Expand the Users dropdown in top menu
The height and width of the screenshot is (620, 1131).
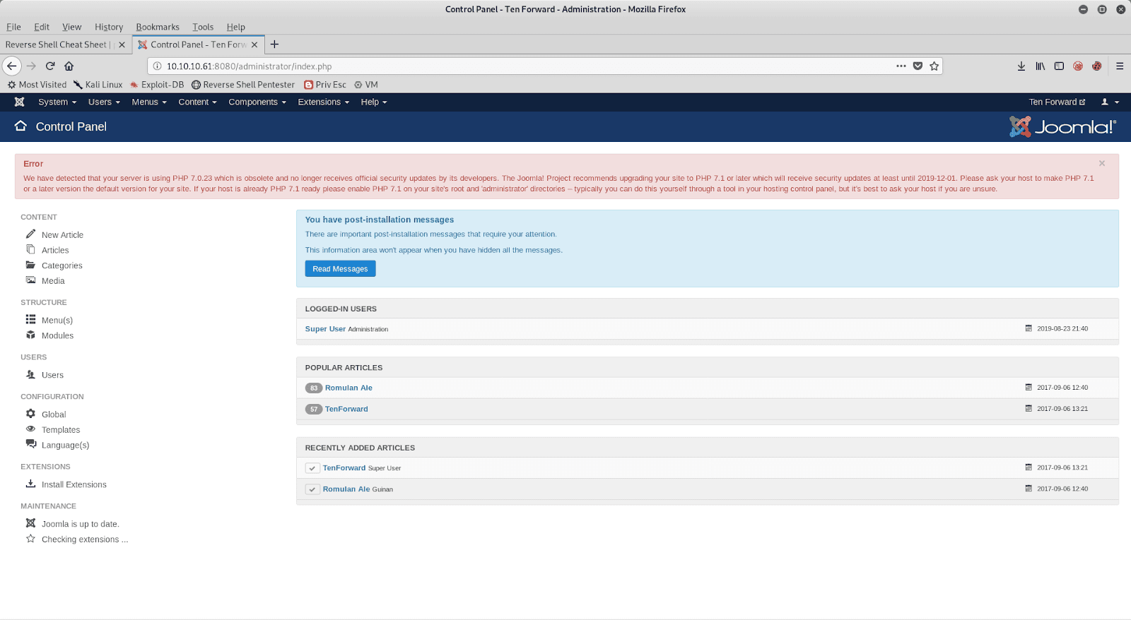click(x=104, y=102)
